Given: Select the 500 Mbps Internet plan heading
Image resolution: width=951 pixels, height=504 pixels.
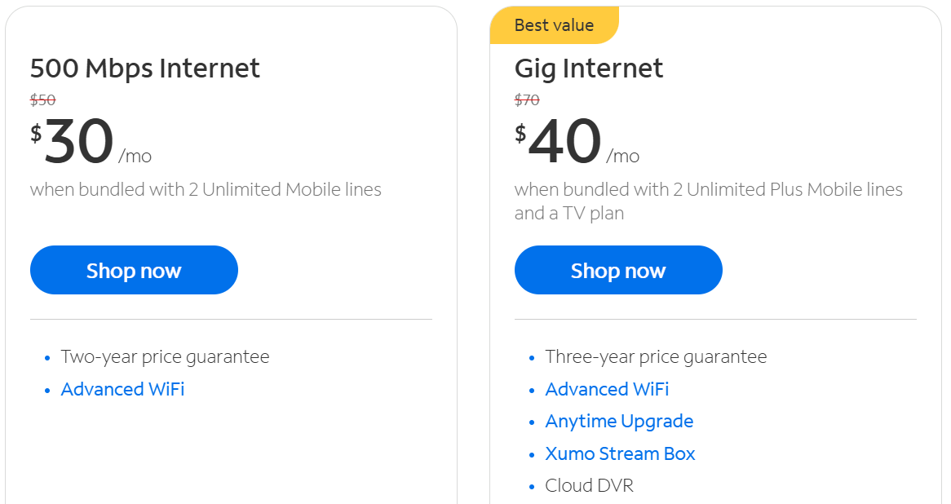Looking at the screenshot, I should click(x=145, y=69).
